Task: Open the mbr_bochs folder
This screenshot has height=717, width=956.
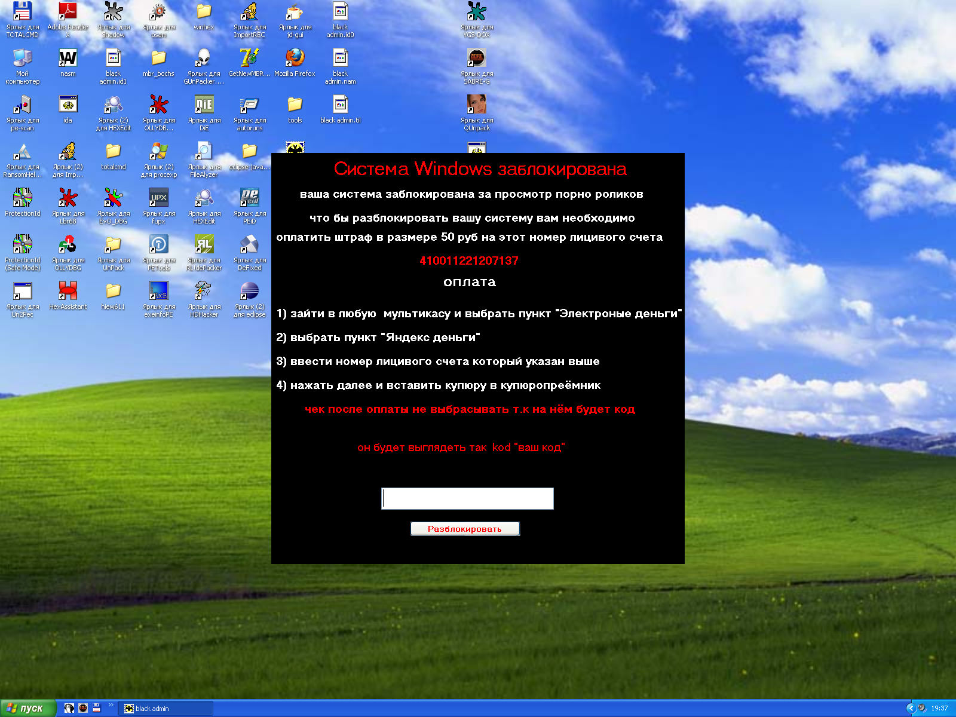Action: pos(159,57)
